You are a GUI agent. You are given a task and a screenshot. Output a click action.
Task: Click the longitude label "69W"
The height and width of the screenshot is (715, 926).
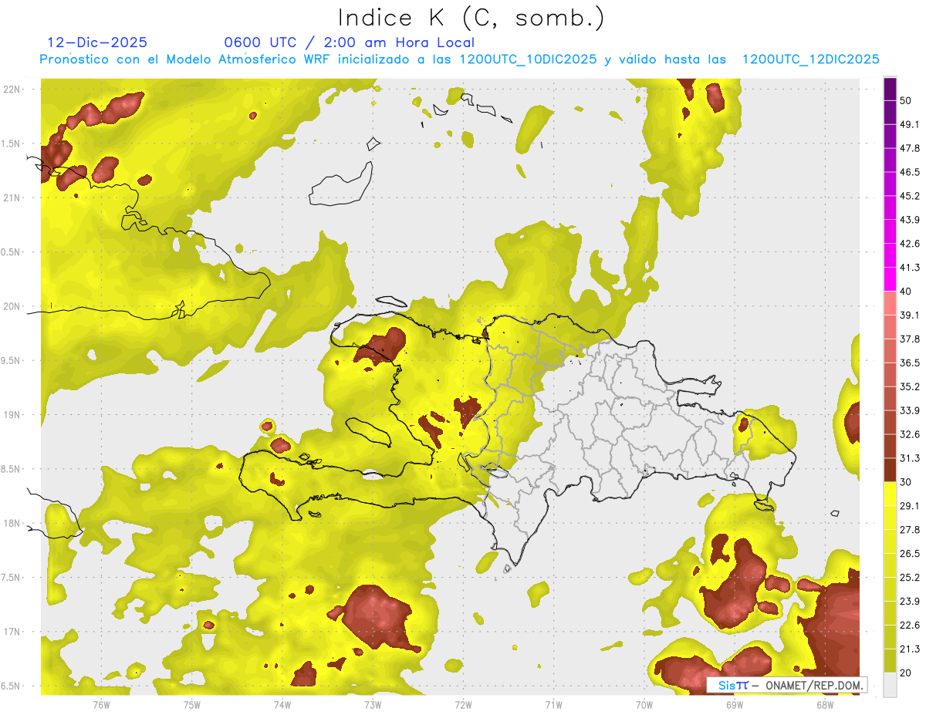[734, 704]
